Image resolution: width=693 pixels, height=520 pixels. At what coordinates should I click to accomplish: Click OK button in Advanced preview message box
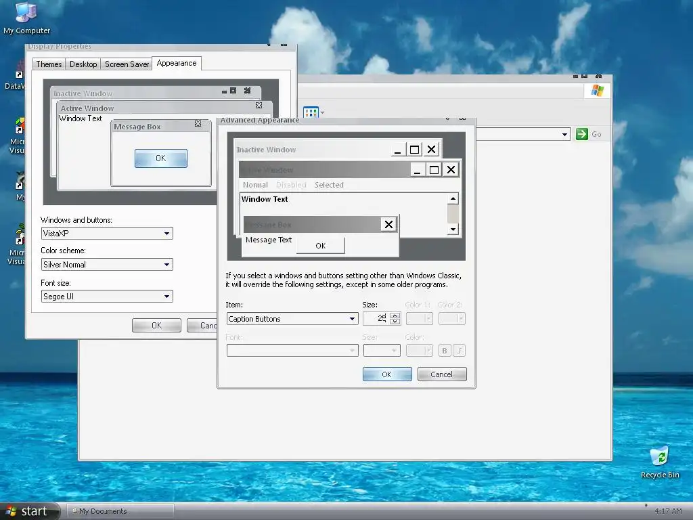coord(320,246)
